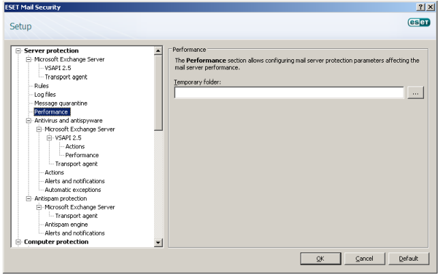Select Message quarantine in the tree
The width and height of the screenshot is (441, 275).
(61, 103)
